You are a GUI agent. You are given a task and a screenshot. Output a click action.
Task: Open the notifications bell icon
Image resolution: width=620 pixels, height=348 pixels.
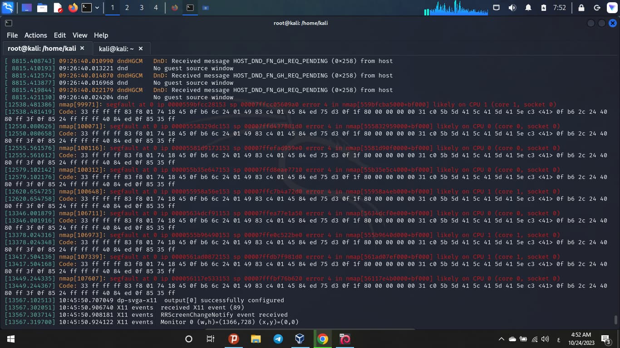pos(528,8)
